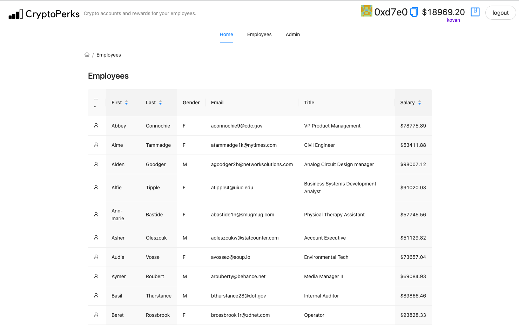
Task: Click email atipple4@uiuc.edu
Action: [x=232, y=188]
